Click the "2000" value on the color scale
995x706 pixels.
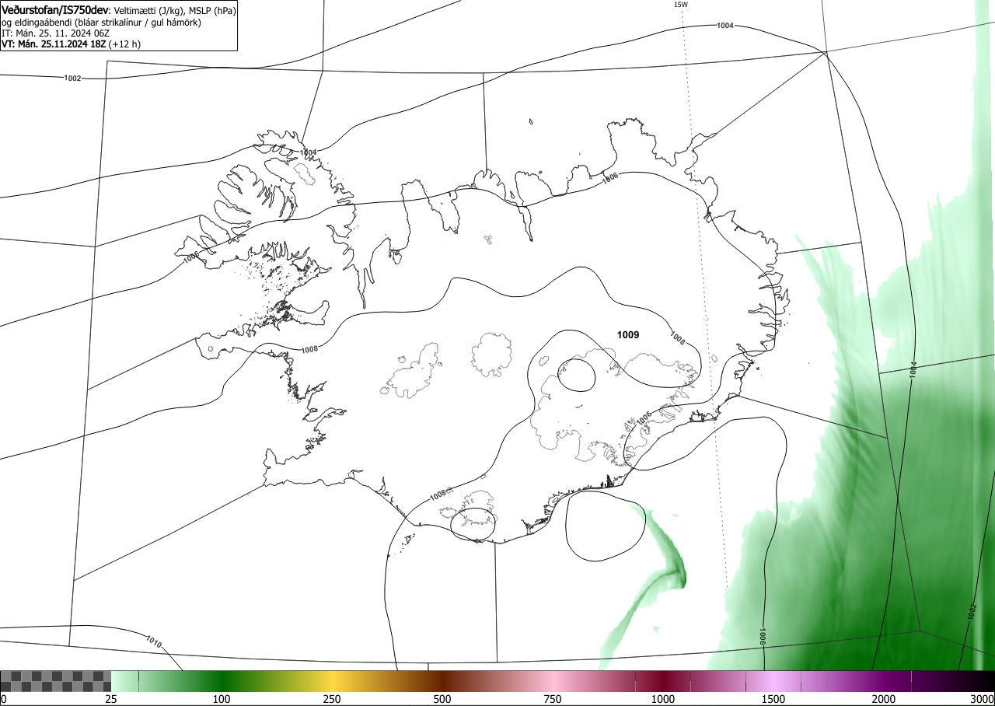tap(884, 699)
